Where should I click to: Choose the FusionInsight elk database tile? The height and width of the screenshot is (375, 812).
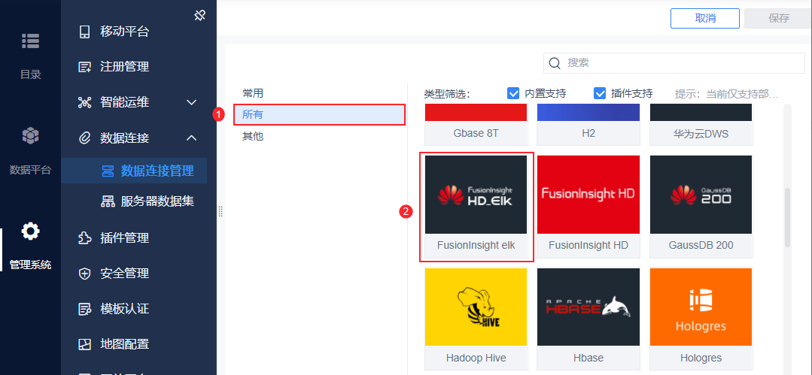click(x=476, y=207)
